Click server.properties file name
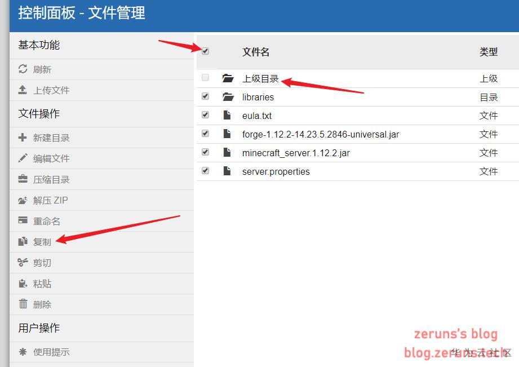 (276, 171)
